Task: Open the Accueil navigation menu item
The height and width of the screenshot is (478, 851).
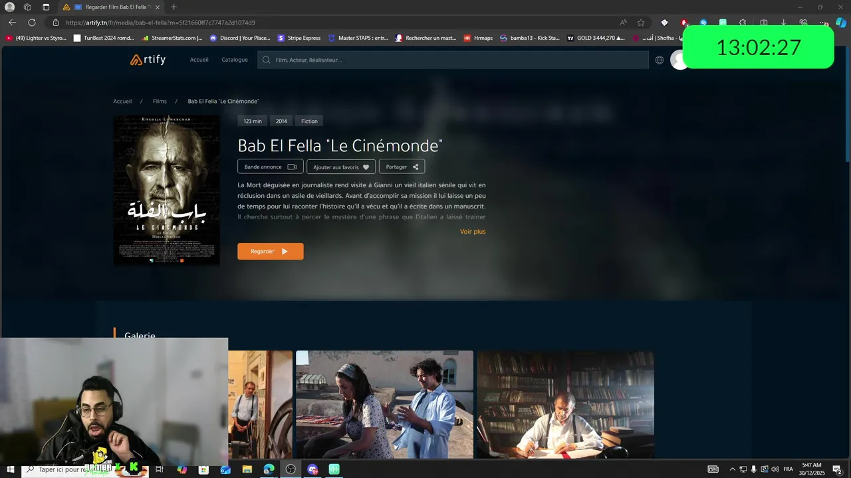Action: (199, 60)
